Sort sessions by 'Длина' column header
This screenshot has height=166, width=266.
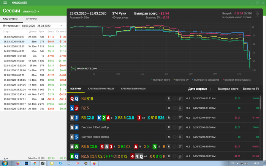point(33,31)
